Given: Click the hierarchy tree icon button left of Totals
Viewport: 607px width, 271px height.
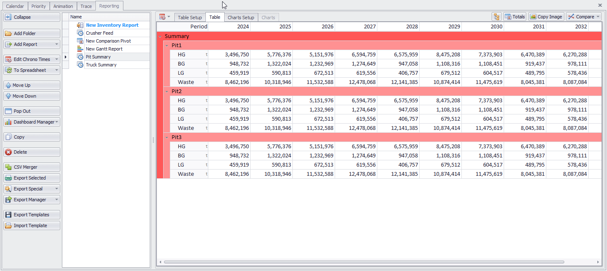Looking at the screenshot, I should click(x=497, y=17).
